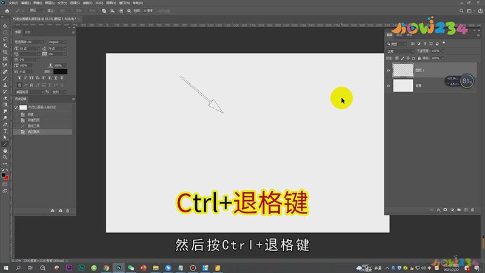The width and height of the screenshot is (485, 273).
Task: Select the Elliptical Marquee tool
Action: pos(5,32)
